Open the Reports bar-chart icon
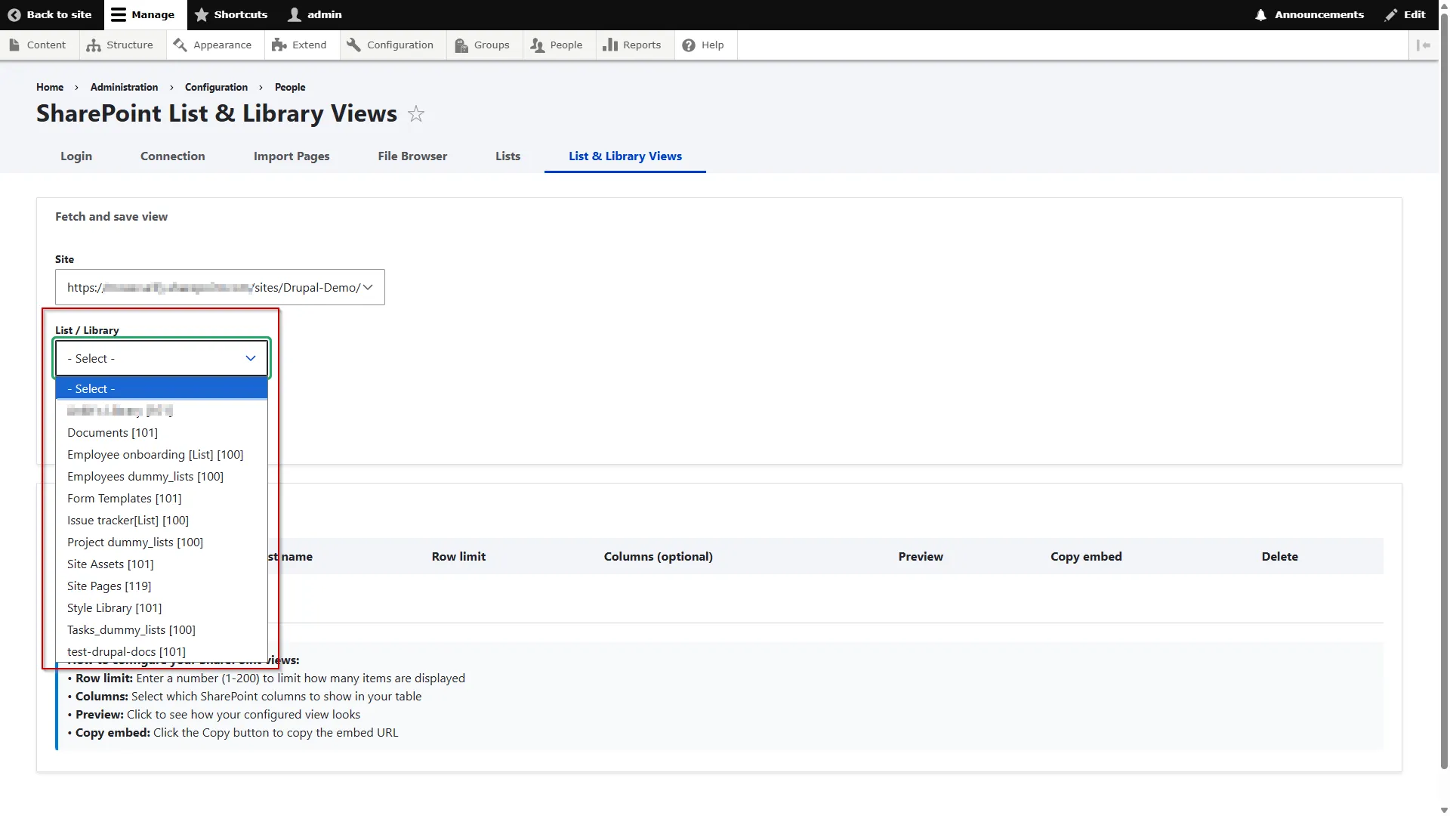 [609, 45]
